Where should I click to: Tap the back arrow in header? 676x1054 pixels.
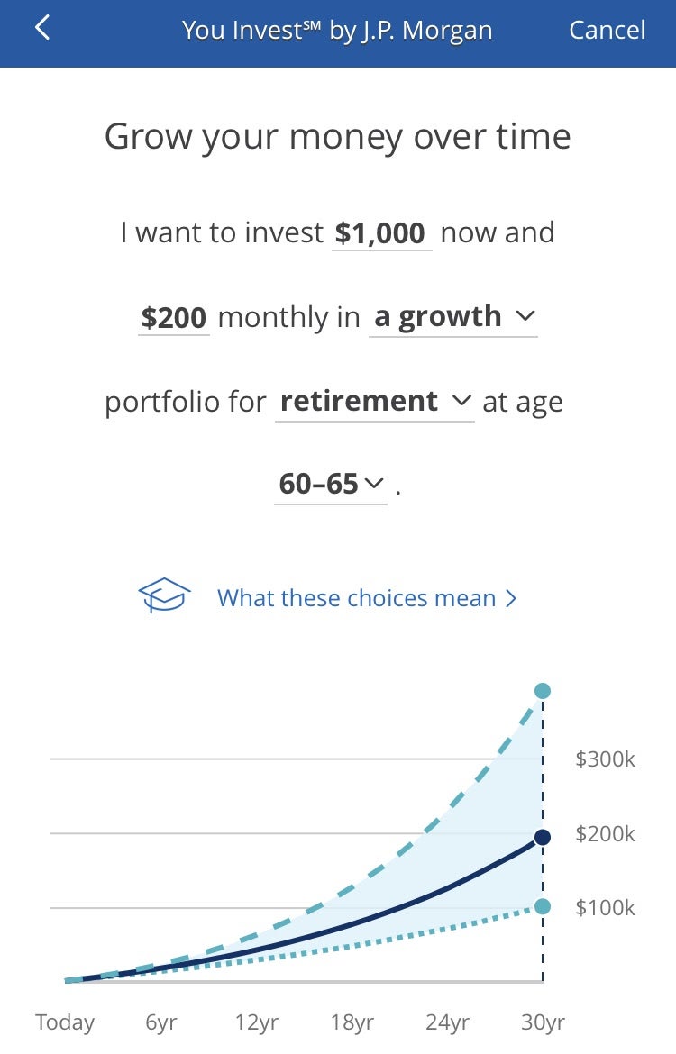pyautogui.click(x=42, y=28)
